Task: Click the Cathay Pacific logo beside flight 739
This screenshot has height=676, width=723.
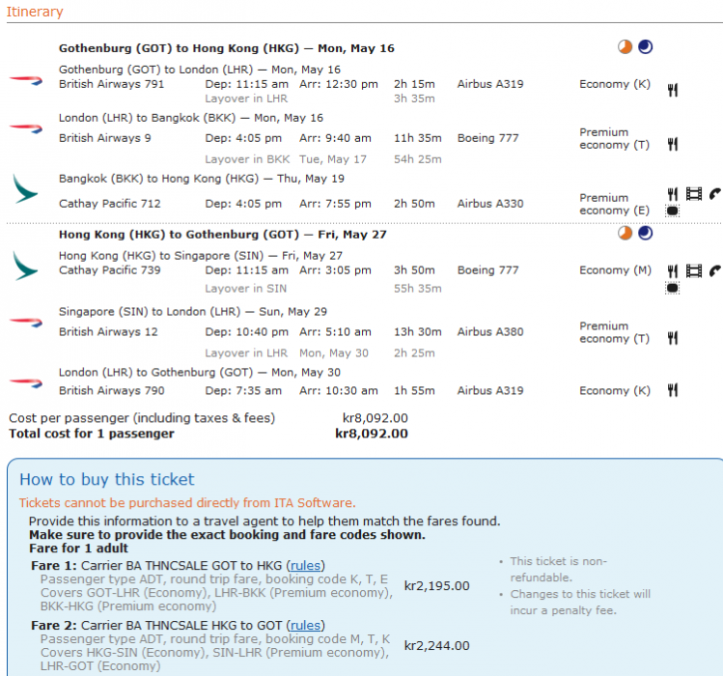Action: pos(26,265)
